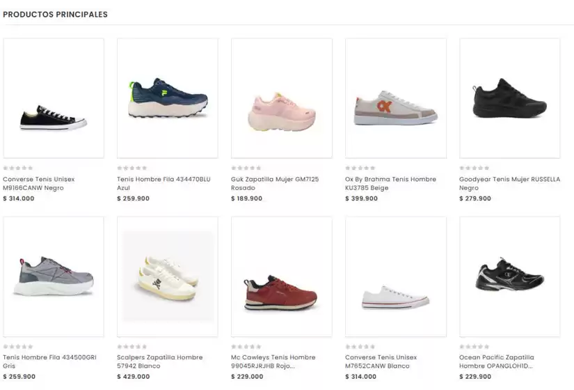This screenshot has width=574, height=390.
Task: View the black Goodyear RUSSELLA shoe image
Action: click(x=510, y=98)
